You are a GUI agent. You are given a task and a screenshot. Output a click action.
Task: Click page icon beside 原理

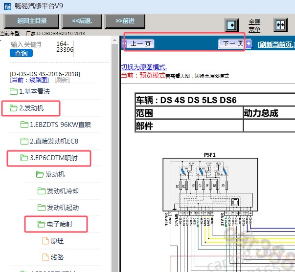45,241
